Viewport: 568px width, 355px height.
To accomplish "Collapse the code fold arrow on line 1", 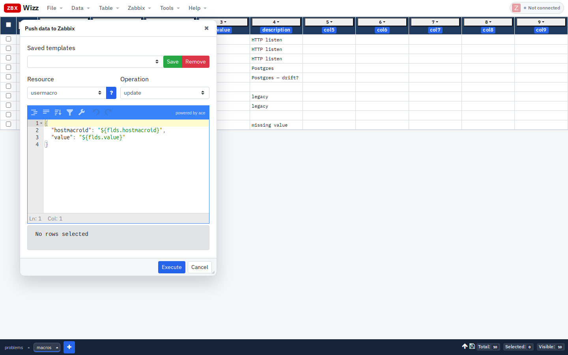I will pyautogui.click(x=41, y=123).
